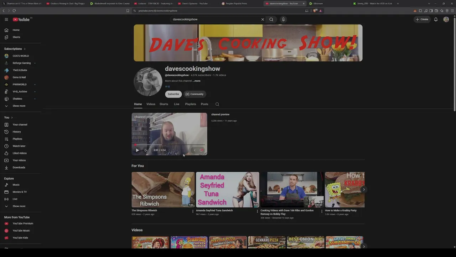The image size is (456, 257).
Task: Switch to the Killstream browser tab
Action: tap(318, 4)
